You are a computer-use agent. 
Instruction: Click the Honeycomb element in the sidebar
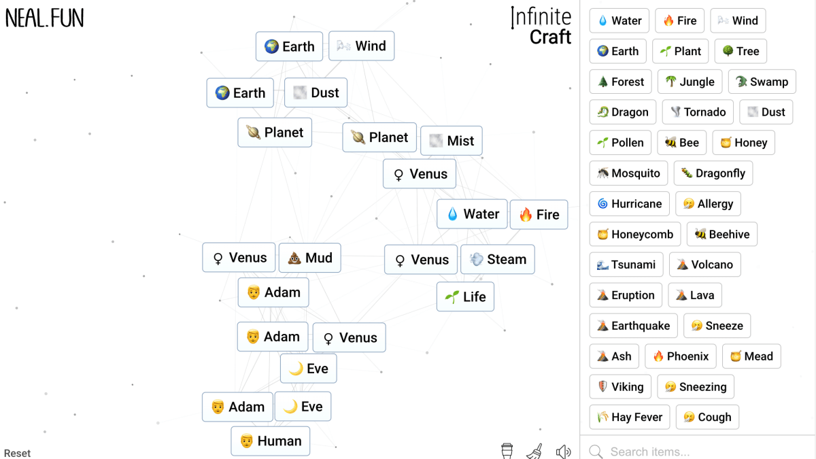tap(634, 234)
